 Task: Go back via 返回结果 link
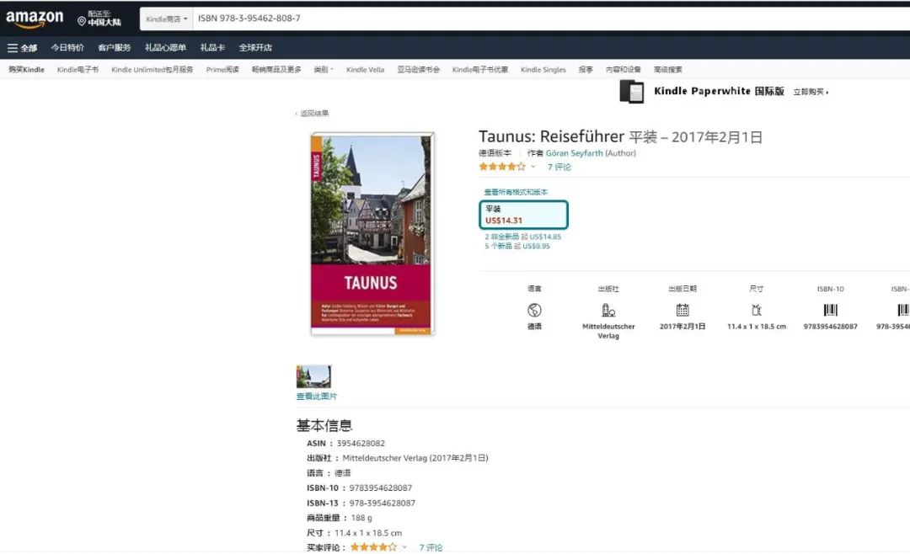313,113
